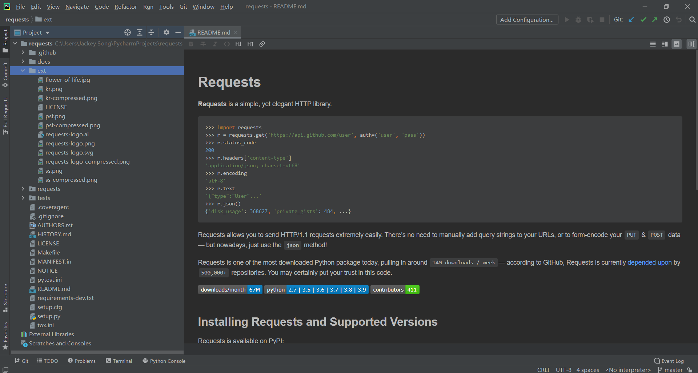Click the Git rollback icon
The image size is (698, 373).
click(x=679, y=20)
